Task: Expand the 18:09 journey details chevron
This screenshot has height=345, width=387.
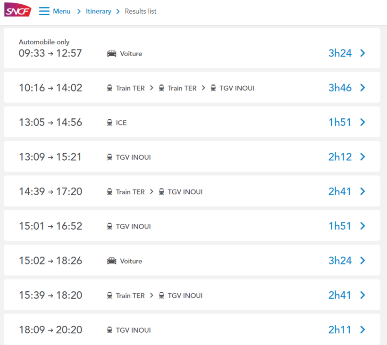Action: pyautogui.click(x=362, y=330)
